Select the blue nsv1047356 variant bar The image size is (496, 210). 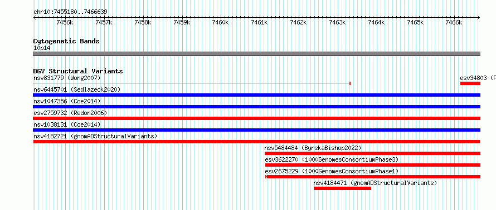257,107
